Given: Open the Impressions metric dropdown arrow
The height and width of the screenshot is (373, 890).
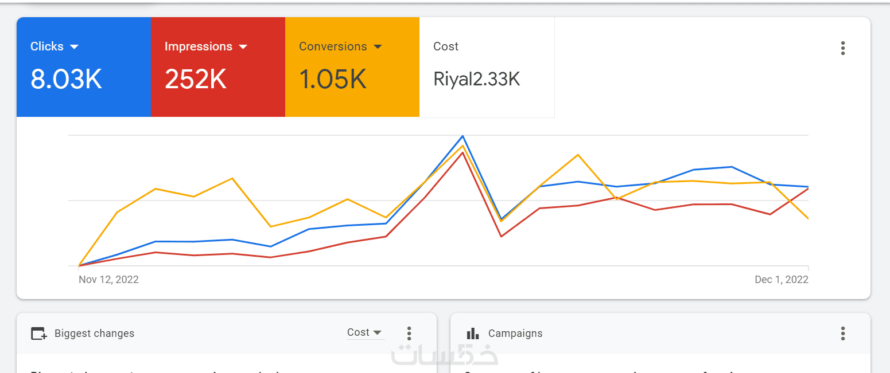Looking at the screenshot, I should [243, 47].
